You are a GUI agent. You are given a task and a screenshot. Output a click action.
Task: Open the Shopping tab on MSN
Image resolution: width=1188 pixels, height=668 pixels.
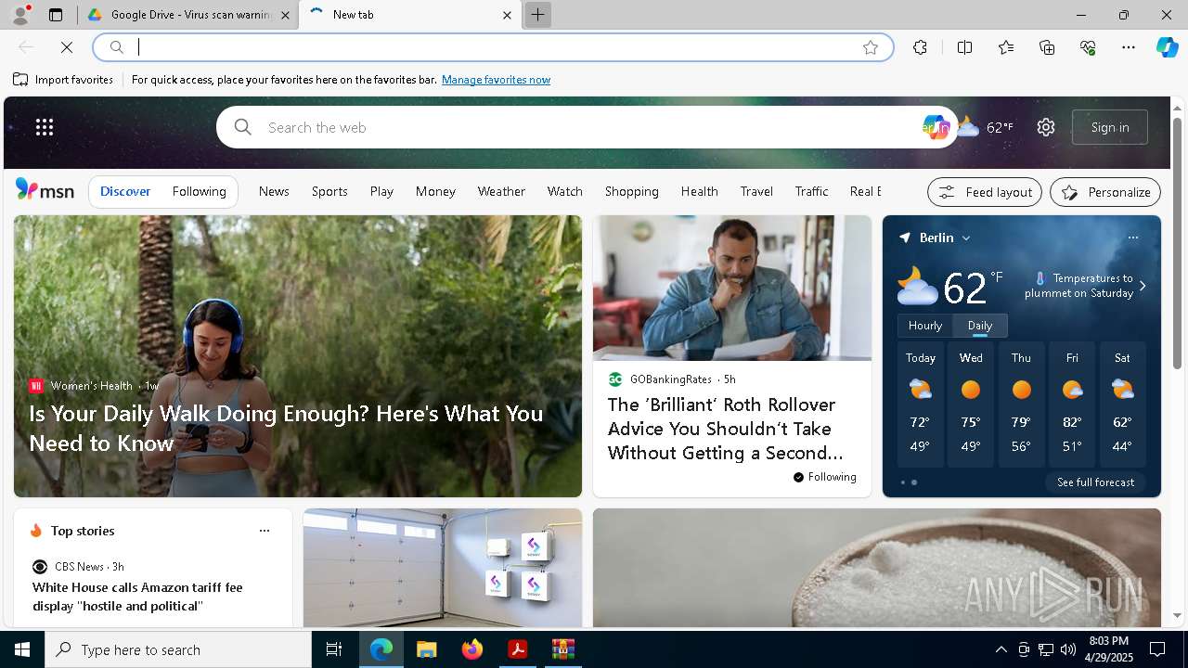click(632, 191)
